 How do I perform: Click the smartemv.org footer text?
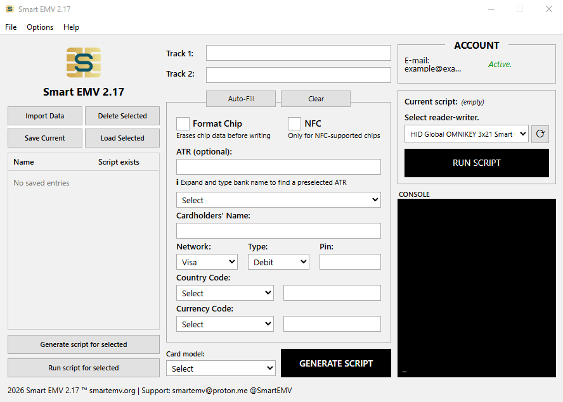(112, 391)
